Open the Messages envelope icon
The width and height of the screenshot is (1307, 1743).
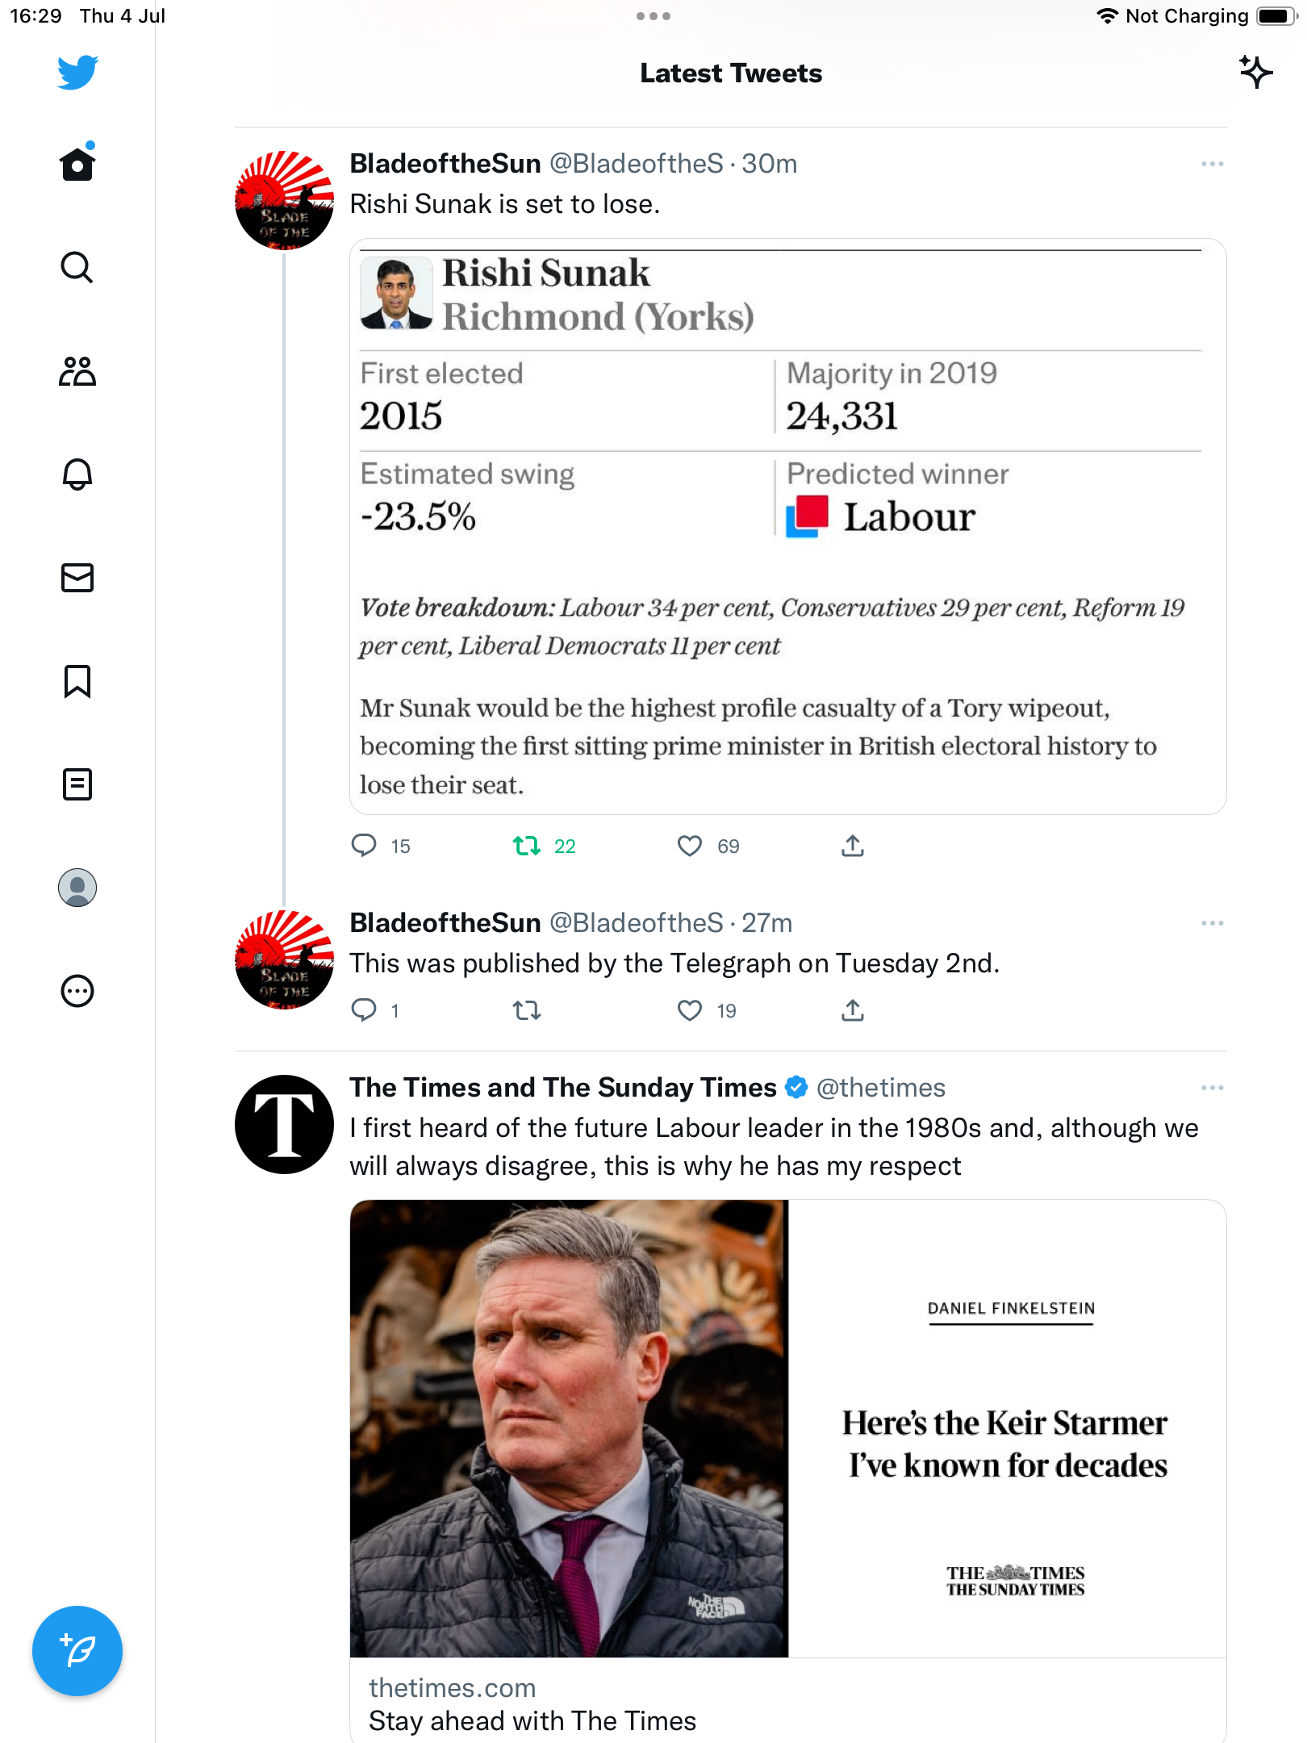click(x=77, y=578)
